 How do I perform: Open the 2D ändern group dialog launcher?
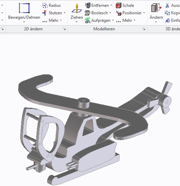click(x=64, y=29)
